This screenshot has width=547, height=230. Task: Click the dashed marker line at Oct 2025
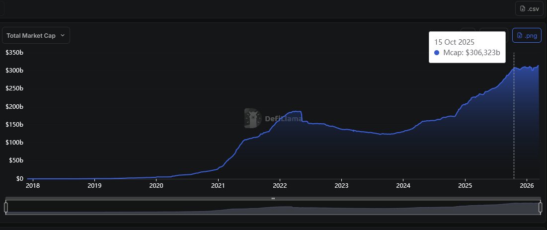click(514, 115)
